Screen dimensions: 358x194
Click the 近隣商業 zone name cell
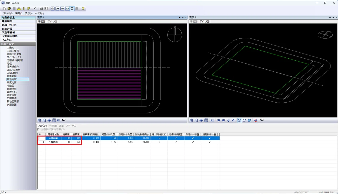pyautogui.click(x=53, y=138)
